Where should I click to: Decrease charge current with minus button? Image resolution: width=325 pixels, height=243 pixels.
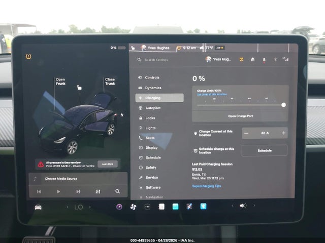click(246, 133)
